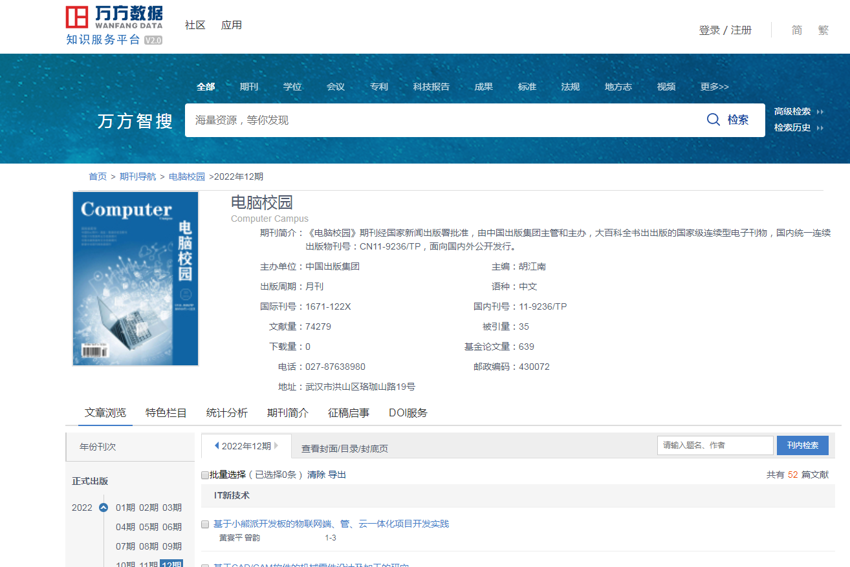This screenshot has height=567, width=850.
Task: Click arrows next to 检索历史
Action: point(820,128)
